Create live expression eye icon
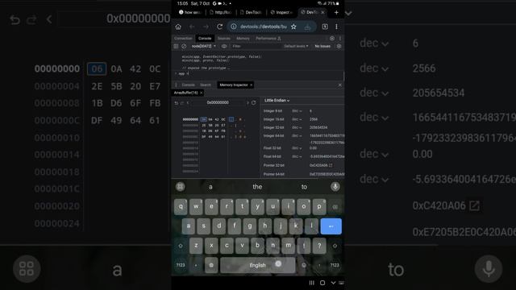Image resolution: width=516 pixels, height=290 pixels. (x=224, y=47)
